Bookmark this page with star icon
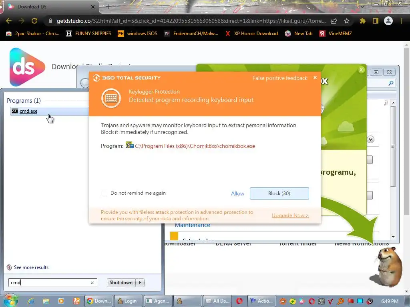Image resolution: width=410 pixels, height=307 pixels. tap(347, 21)
